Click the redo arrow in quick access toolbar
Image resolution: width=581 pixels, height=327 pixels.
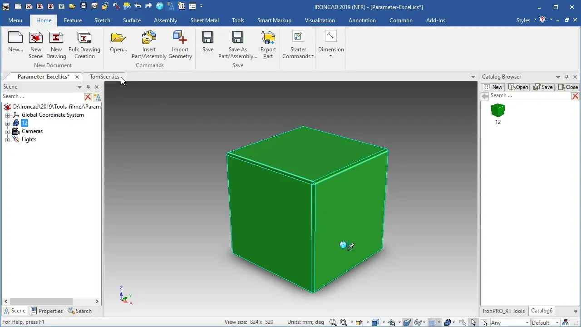[148, 6]
